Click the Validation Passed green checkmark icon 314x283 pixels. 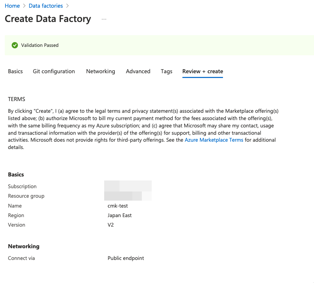pyautogui.click(x=15, y=45)
